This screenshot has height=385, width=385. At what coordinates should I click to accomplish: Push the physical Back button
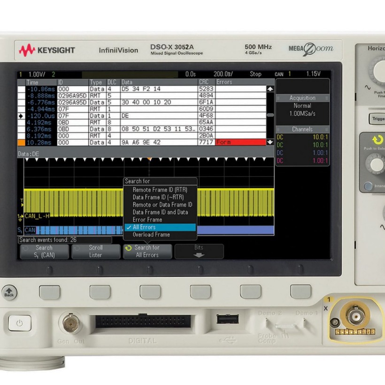(x=9, y=293)
